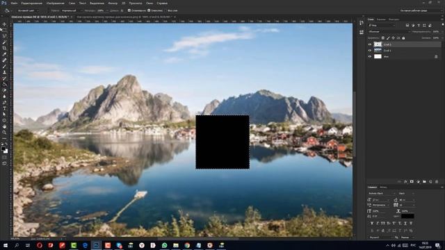Click the layer fill value field
Viewport: 445px width, 250px height.
pyautogui.click(x=436, y=37)
